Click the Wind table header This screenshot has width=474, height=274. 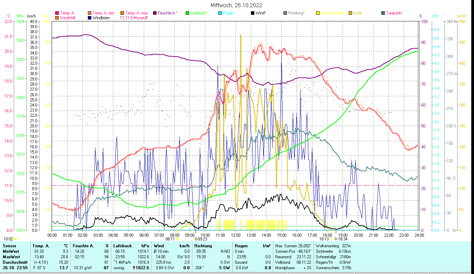click(x=159, y=246)
